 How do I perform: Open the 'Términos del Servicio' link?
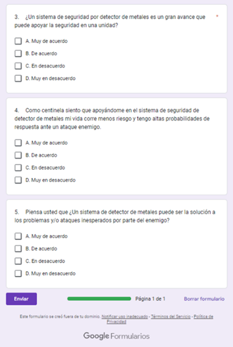click(170, 316)
